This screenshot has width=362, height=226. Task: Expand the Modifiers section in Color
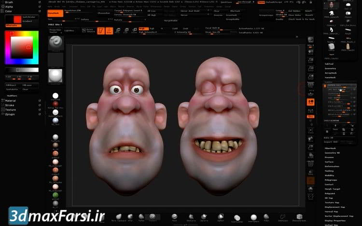pyautogui.click(x=12, y=95)
